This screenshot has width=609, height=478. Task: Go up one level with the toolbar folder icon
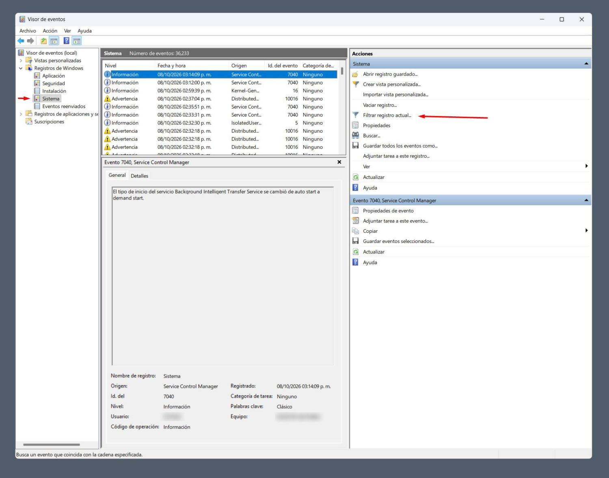point(43,41)
